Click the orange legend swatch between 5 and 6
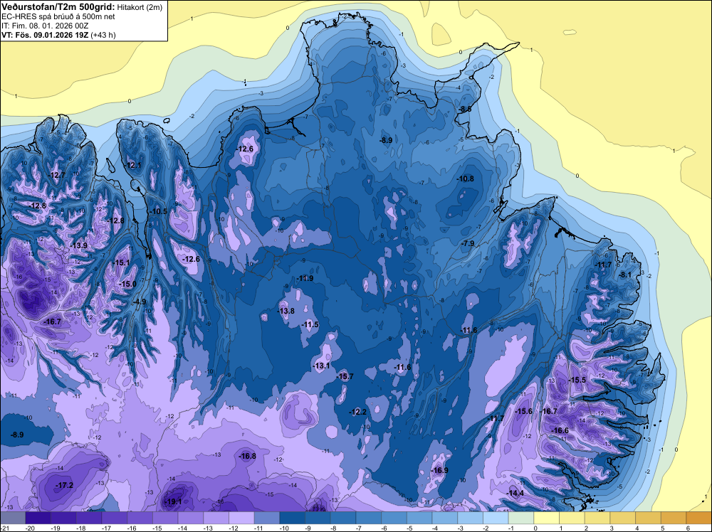 pos(674,518)
